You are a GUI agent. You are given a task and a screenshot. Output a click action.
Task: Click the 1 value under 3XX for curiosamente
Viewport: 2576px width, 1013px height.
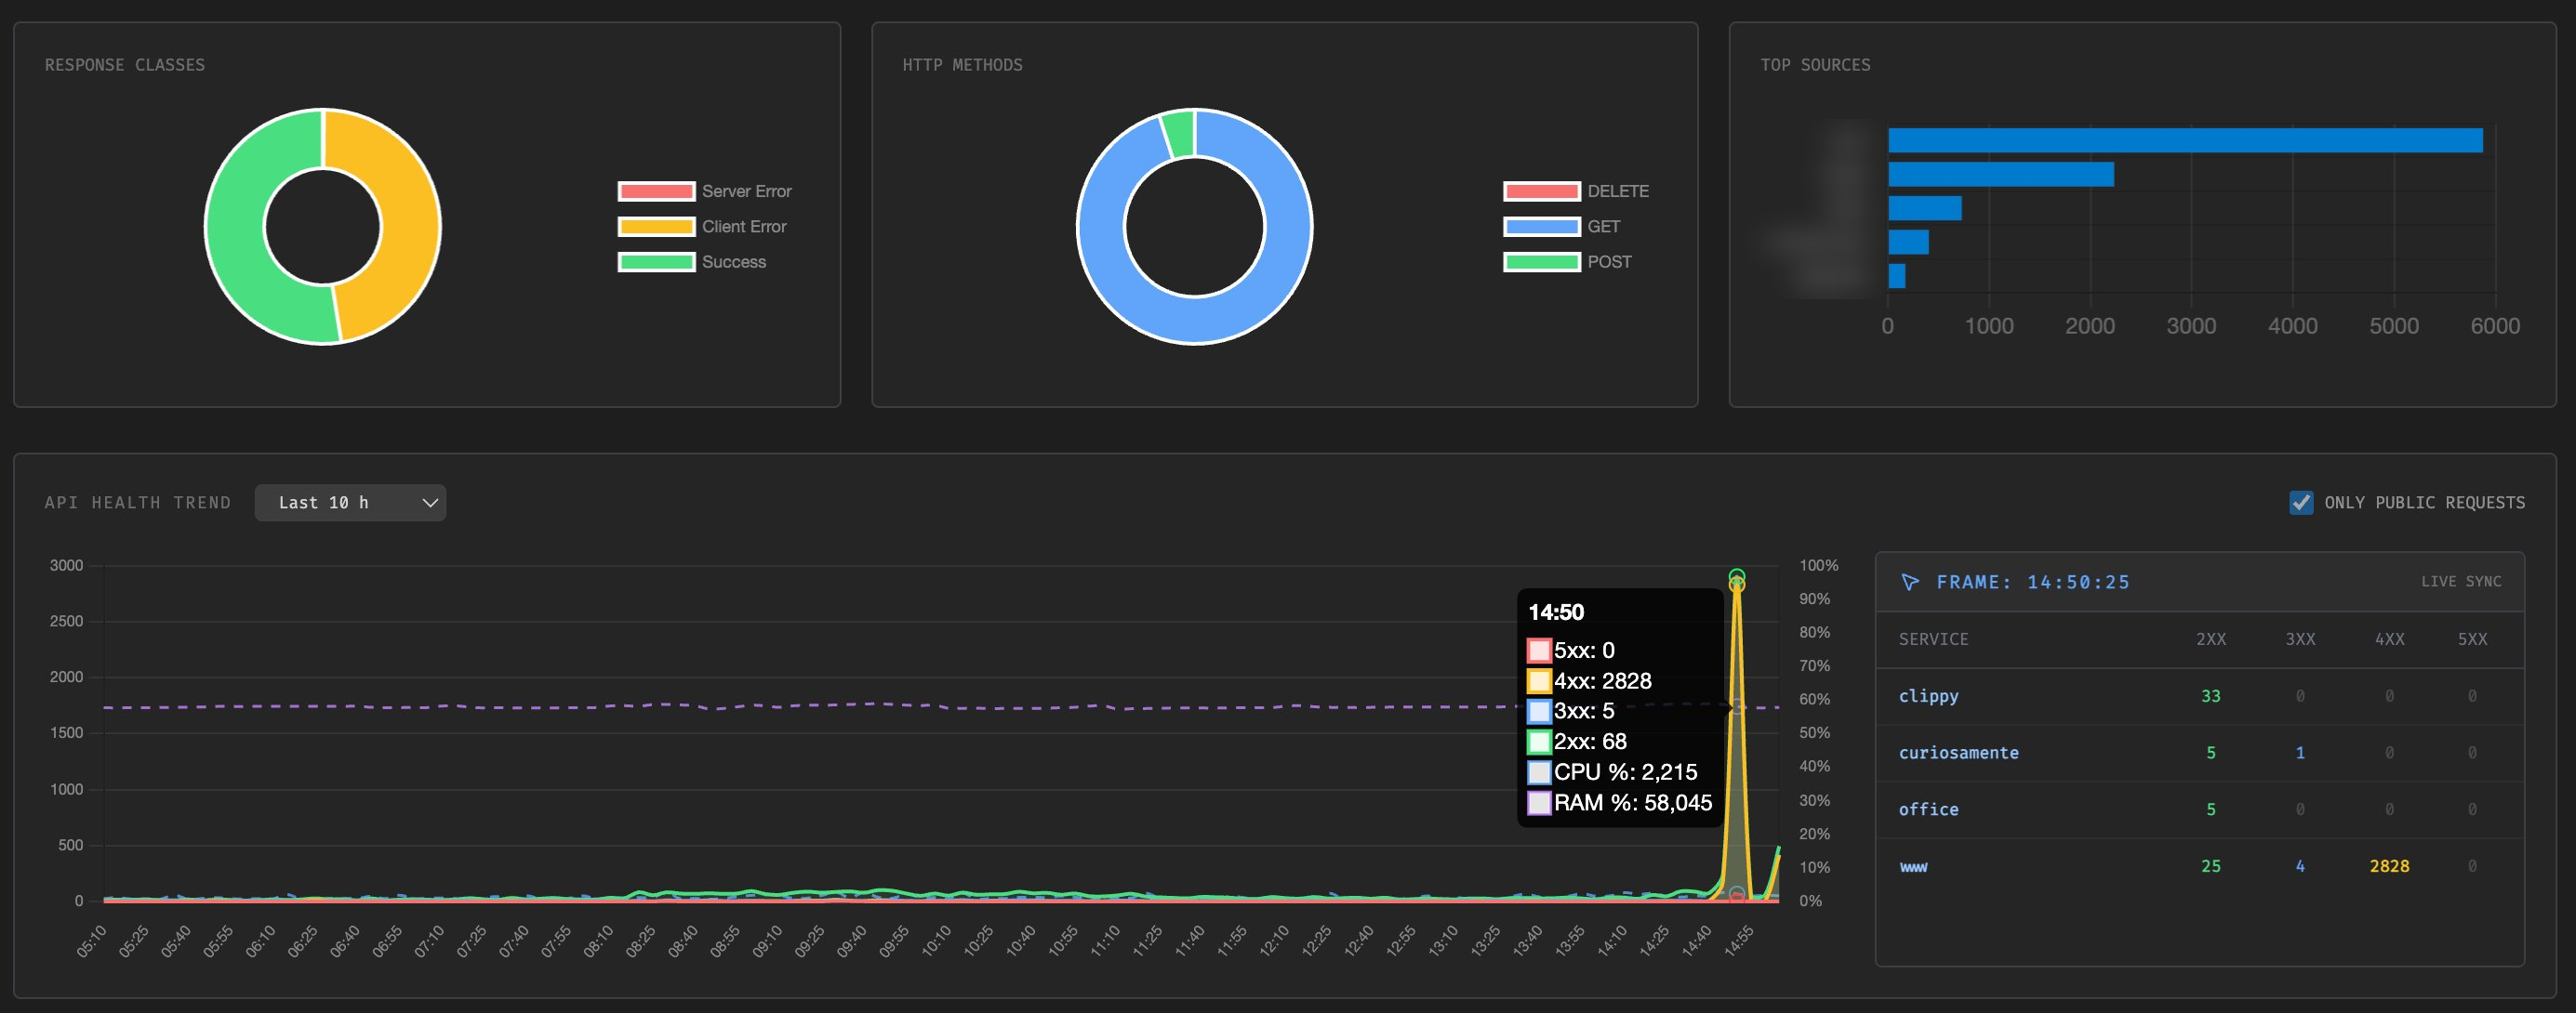[2300, 754]
